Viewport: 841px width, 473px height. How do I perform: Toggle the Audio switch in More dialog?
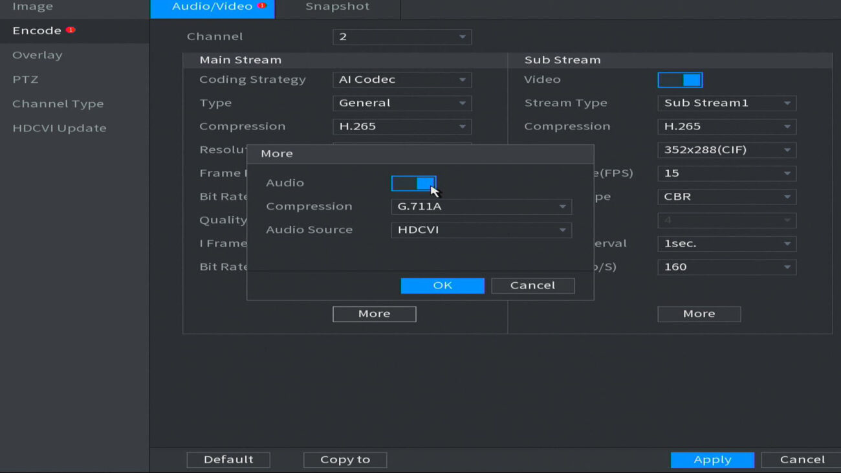point(413,183)
